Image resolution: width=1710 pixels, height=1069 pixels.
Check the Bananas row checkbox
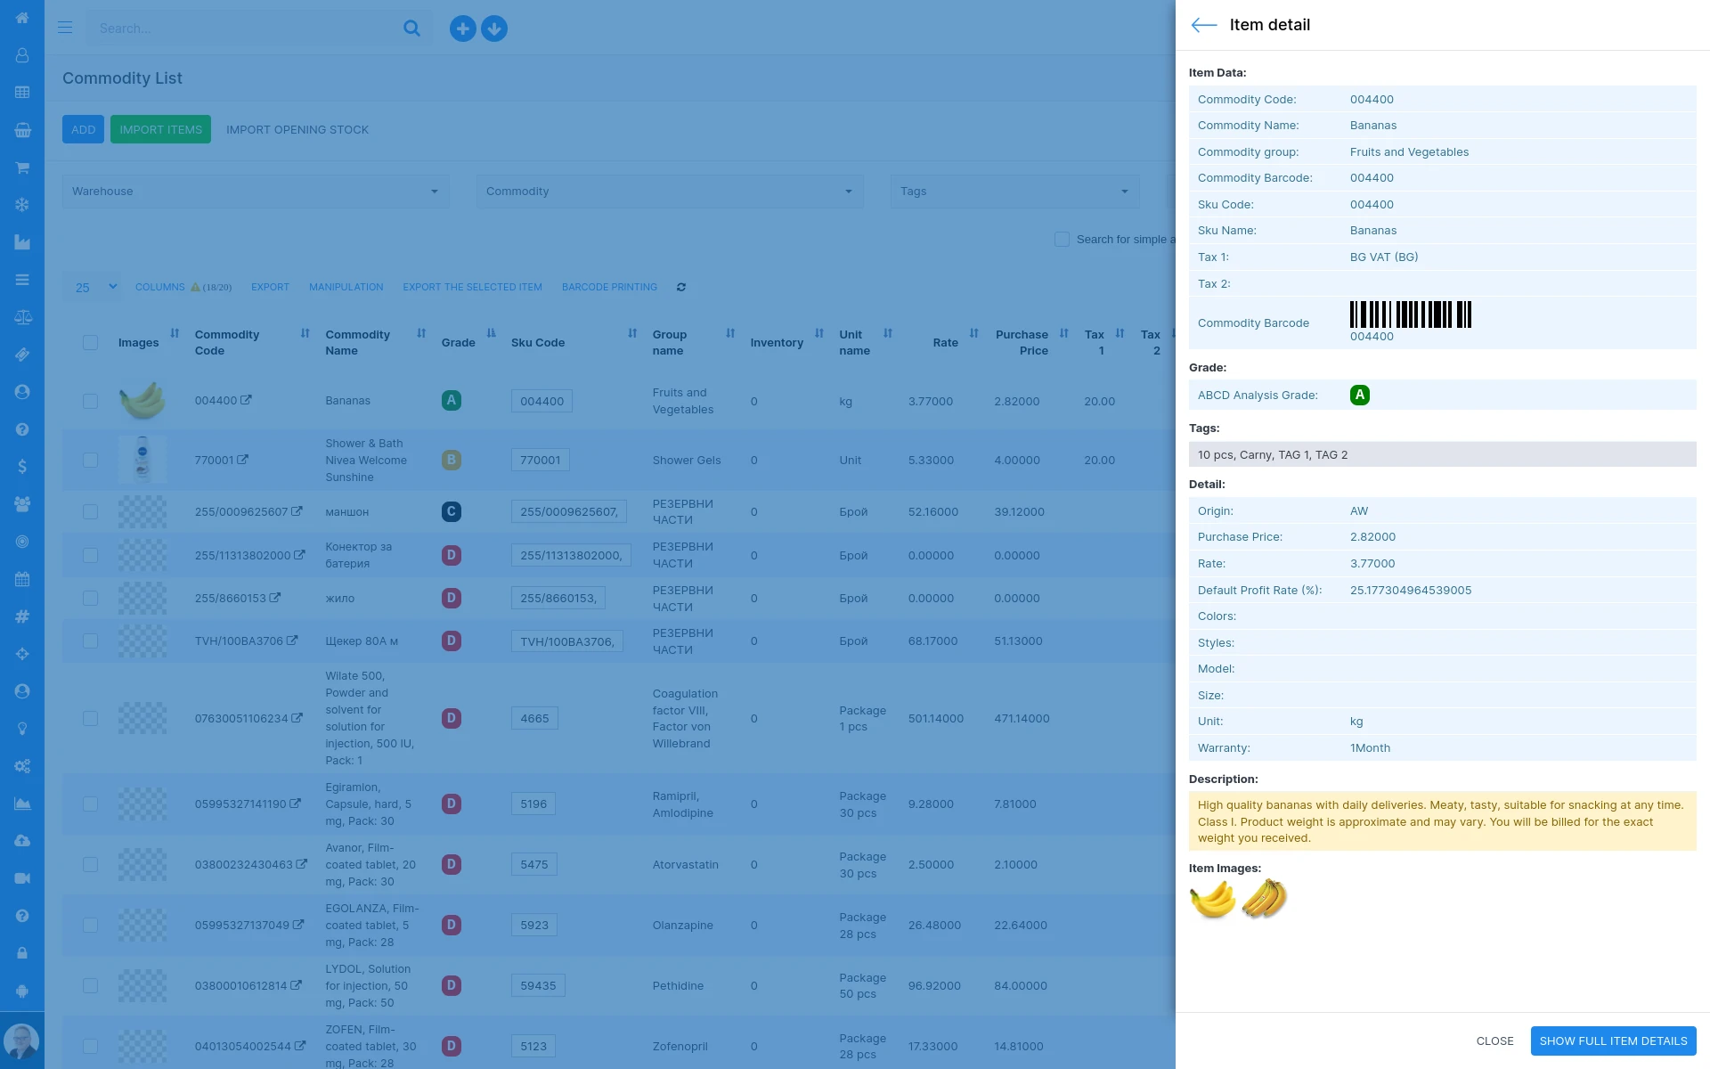[90, 401]
